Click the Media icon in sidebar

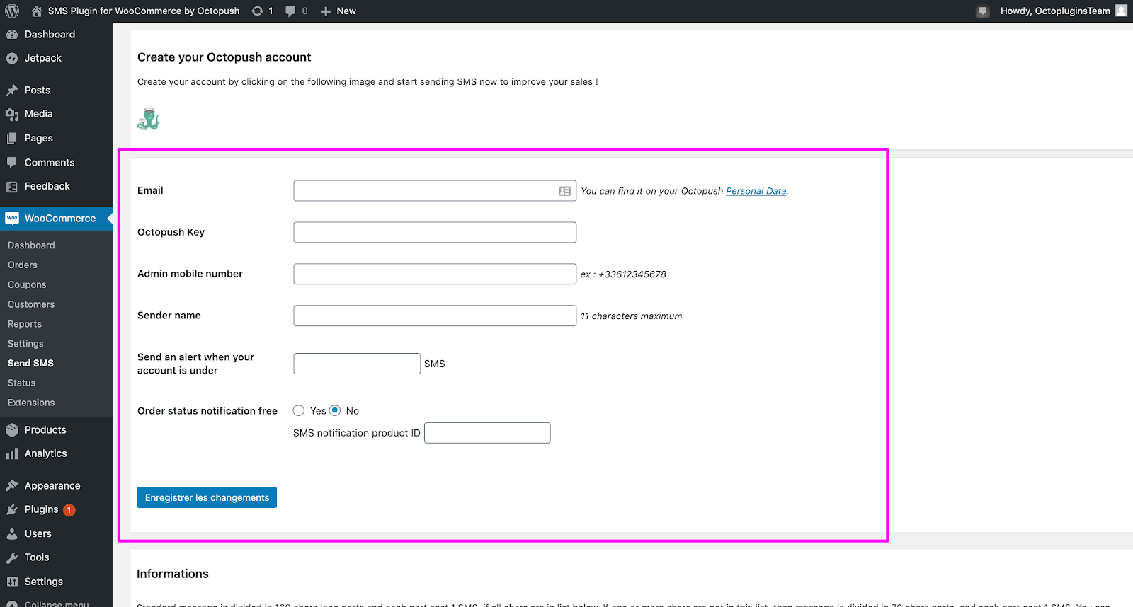coord(12,114)
